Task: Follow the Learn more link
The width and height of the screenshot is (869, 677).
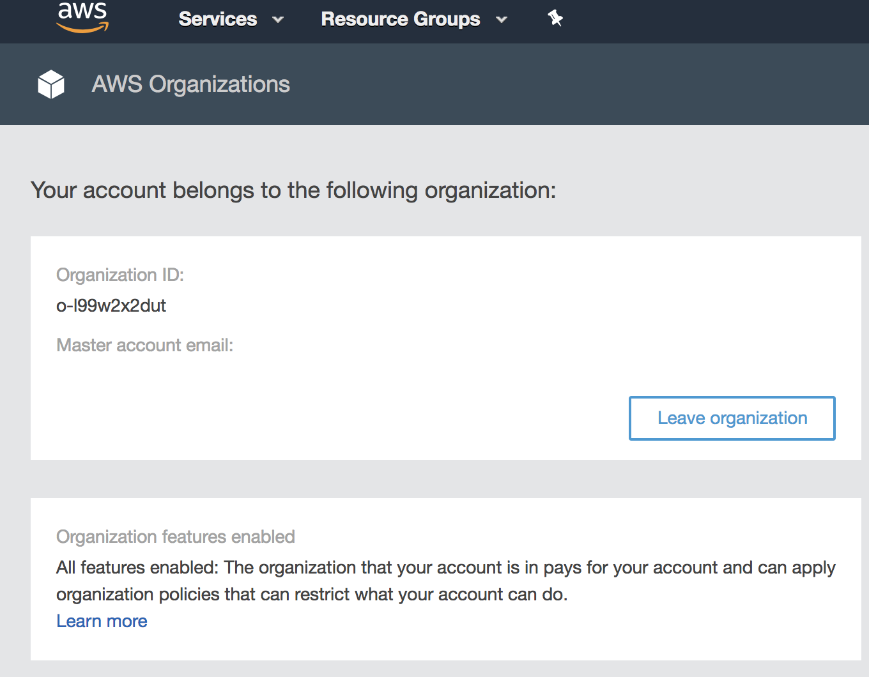Action: [102, 621]
